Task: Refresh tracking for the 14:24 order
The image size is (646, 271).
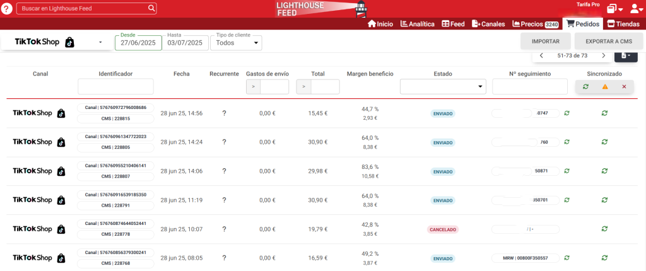Action: [567, 142]
